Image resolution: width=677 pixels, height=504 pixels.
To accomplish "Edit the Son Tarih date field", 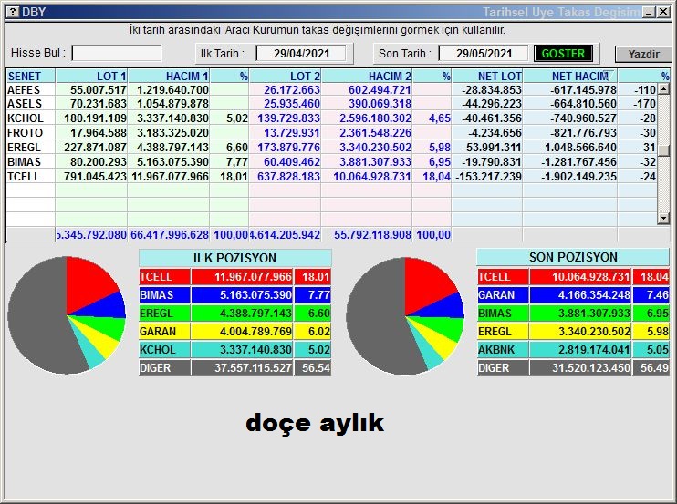I will [484, 54].
